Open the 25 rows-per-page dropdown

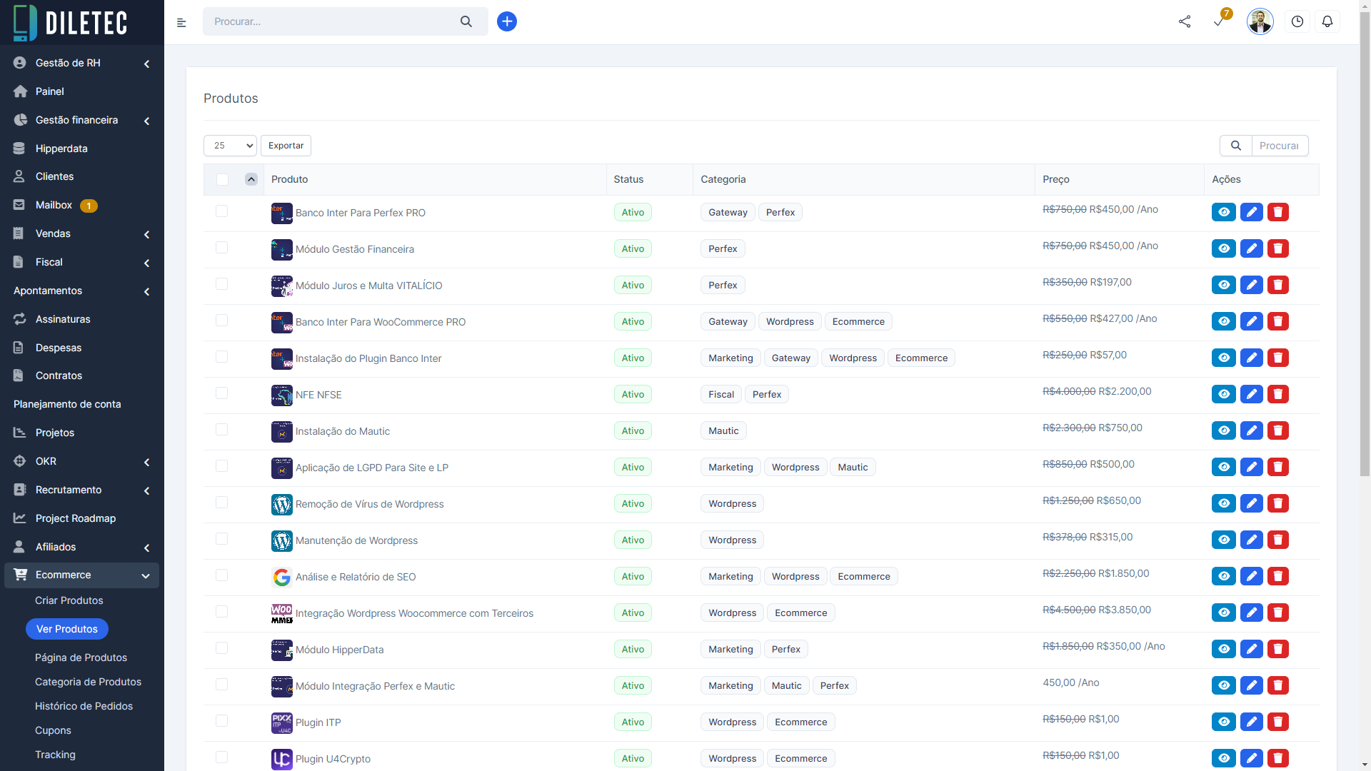click(x=230, y=146)
